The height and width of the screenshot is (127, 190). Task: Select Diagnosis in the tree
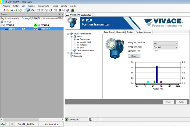[78, 56]
